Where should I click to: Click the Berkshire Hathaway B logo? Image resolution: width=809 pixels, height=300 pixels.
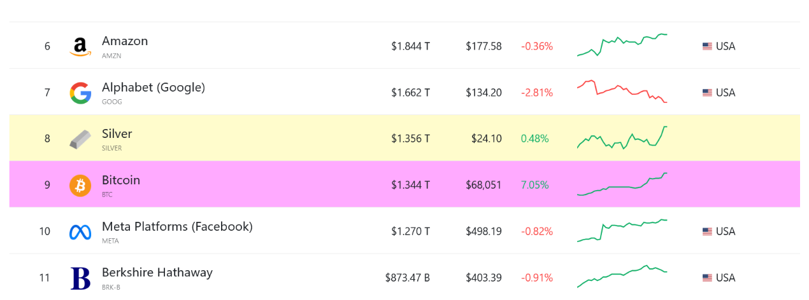click(80, 278)
